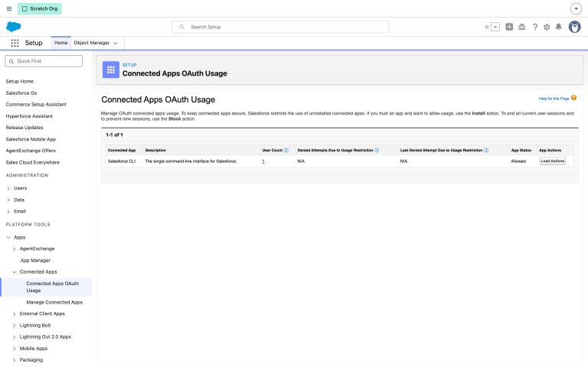Select the Object Manager tab
This screenshot has height=367, width=588.
click(92, 43)
